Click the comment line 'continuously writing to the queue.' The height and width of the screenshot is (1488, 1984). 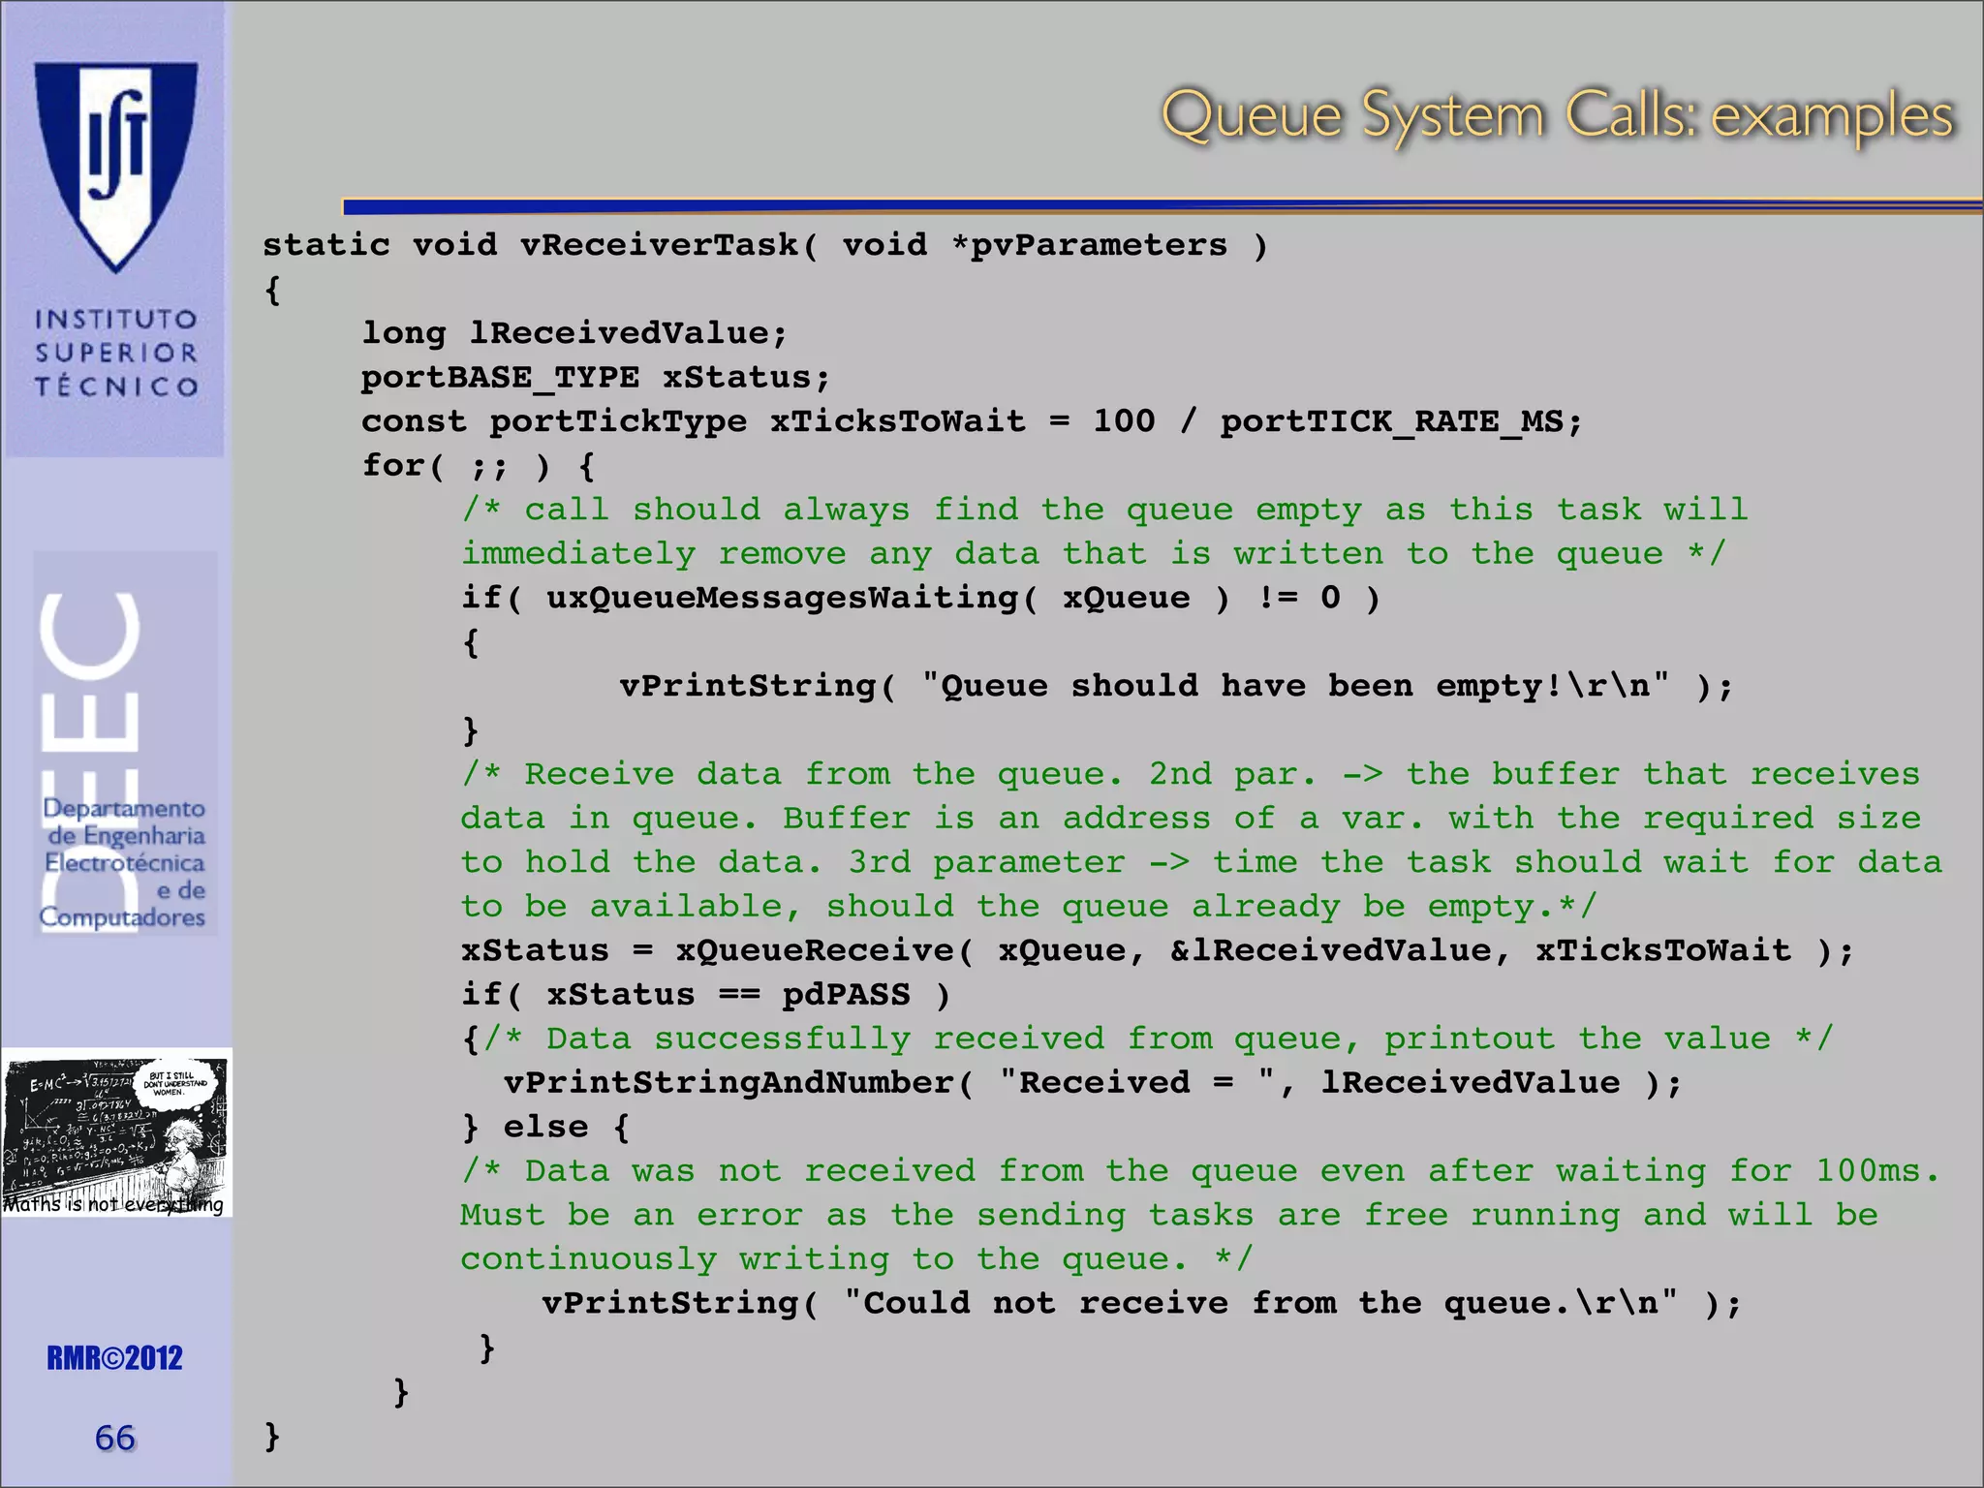tap(857, 1259)
